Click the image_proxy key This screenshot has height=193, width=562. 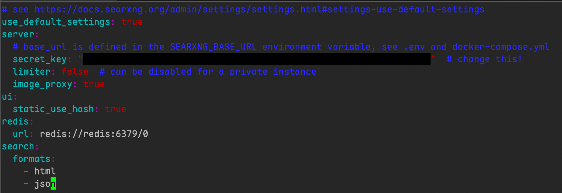(x=42, y=84)
